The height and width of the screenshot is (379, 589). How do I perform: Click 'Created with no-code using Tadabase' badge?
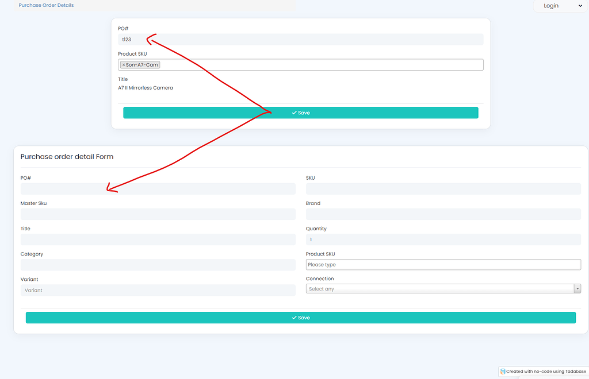(543, 372)
